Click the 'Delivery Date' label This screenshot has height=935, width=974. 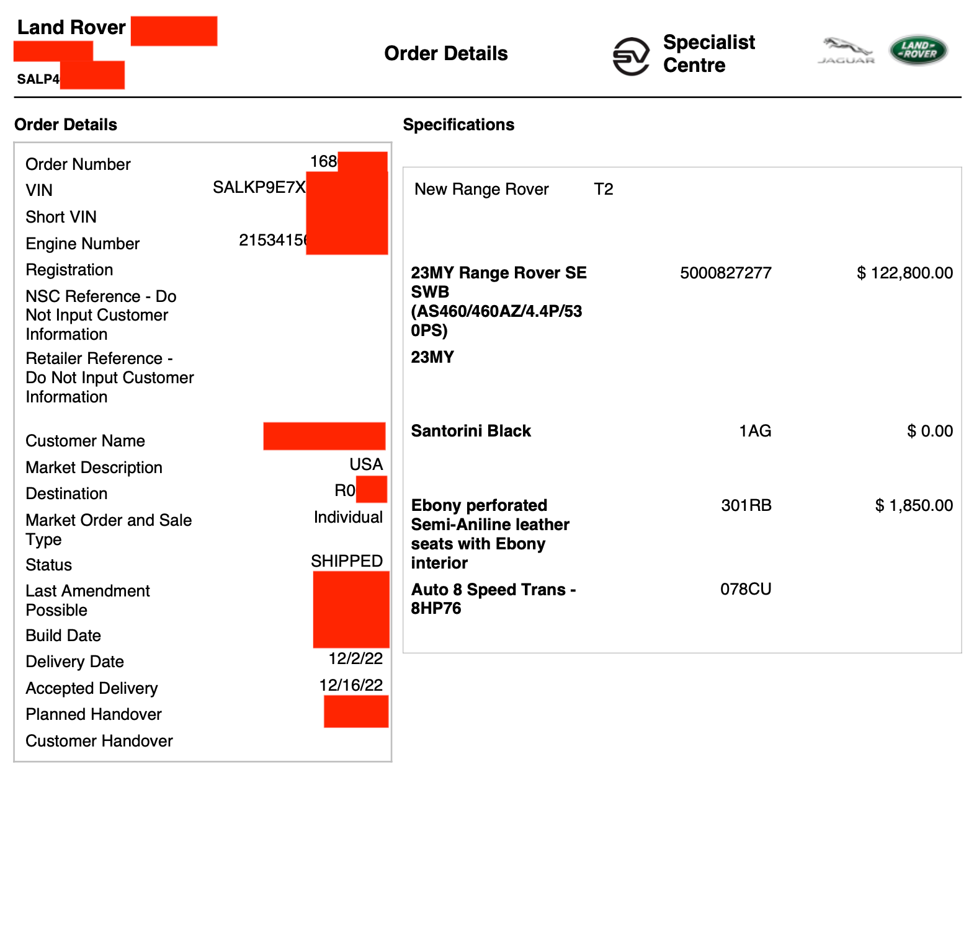[75, 662]
